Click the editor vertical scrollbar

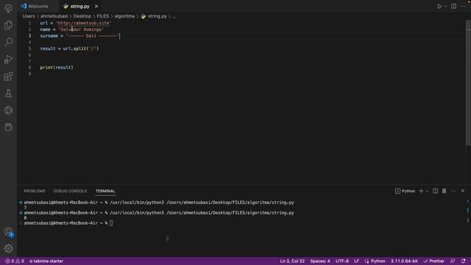point(468,82)
